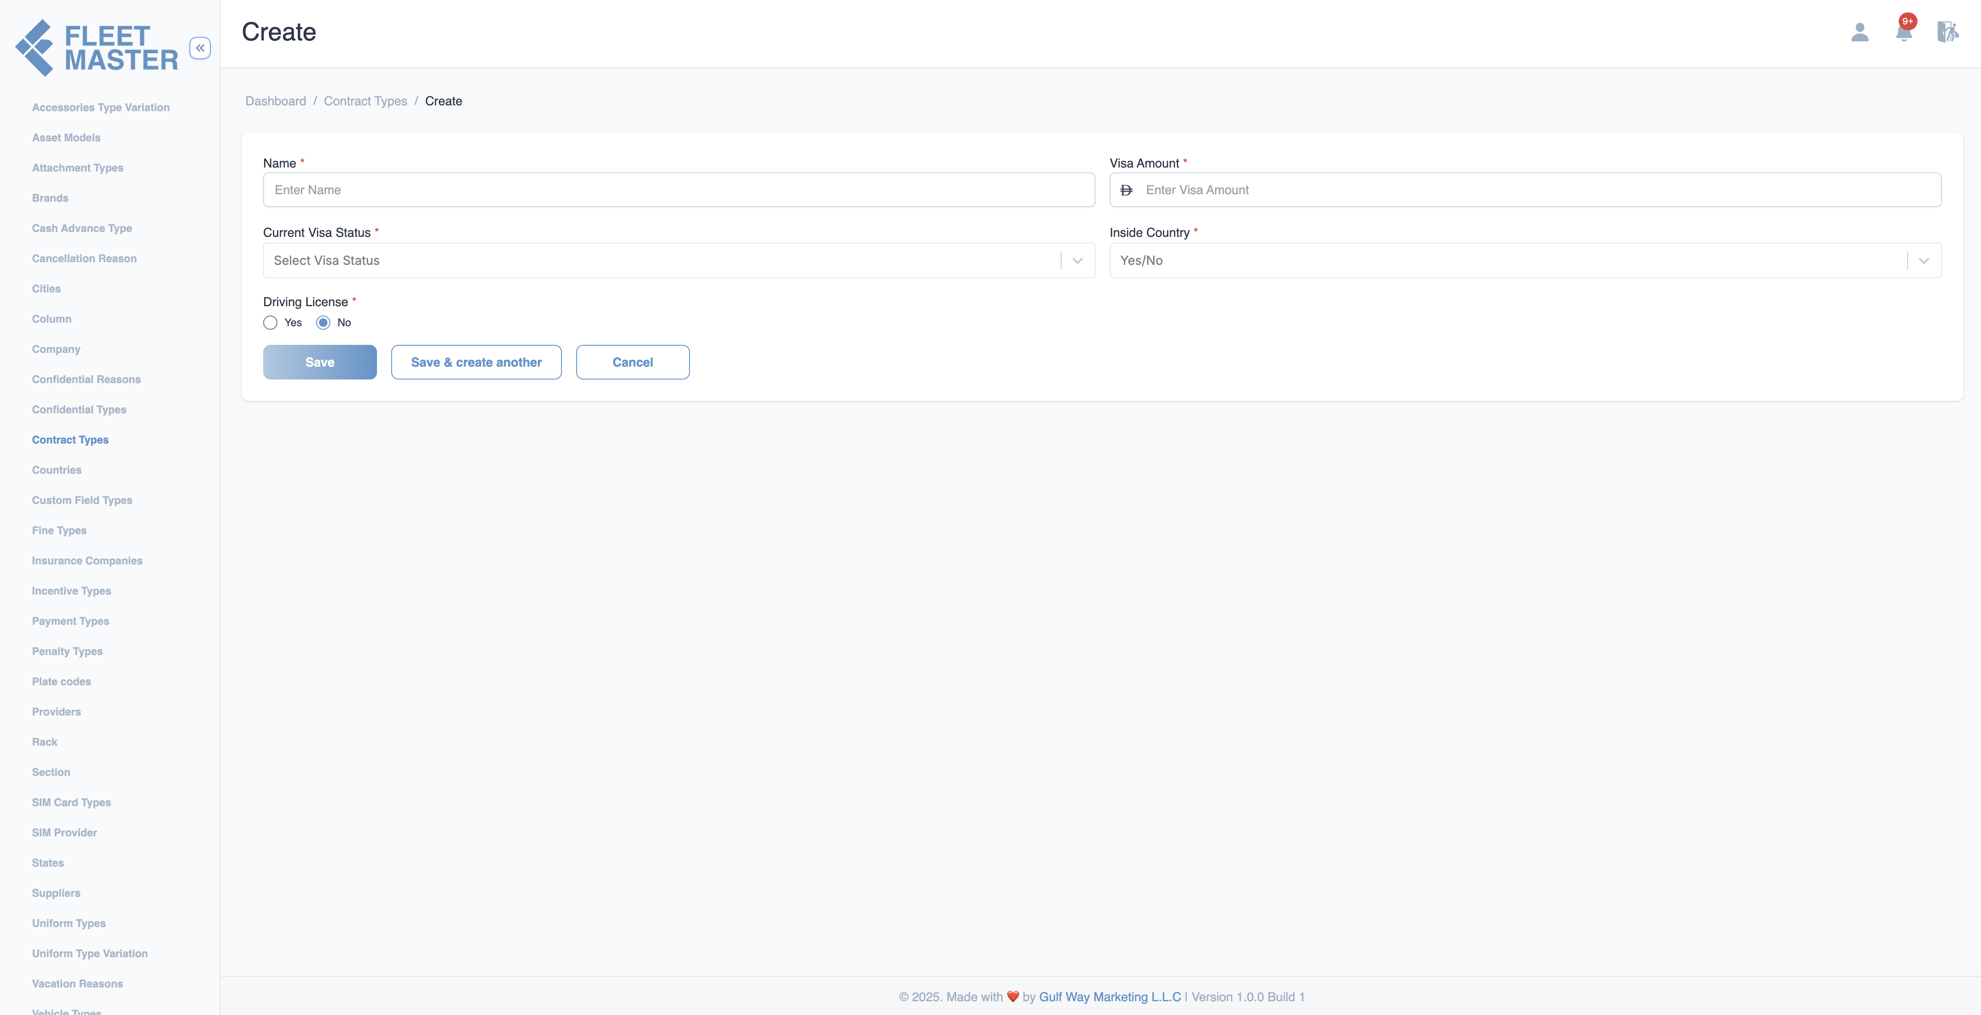Select No for Driving License
This screenshot has width=1981, height=1015.
(x=323, y=323)
